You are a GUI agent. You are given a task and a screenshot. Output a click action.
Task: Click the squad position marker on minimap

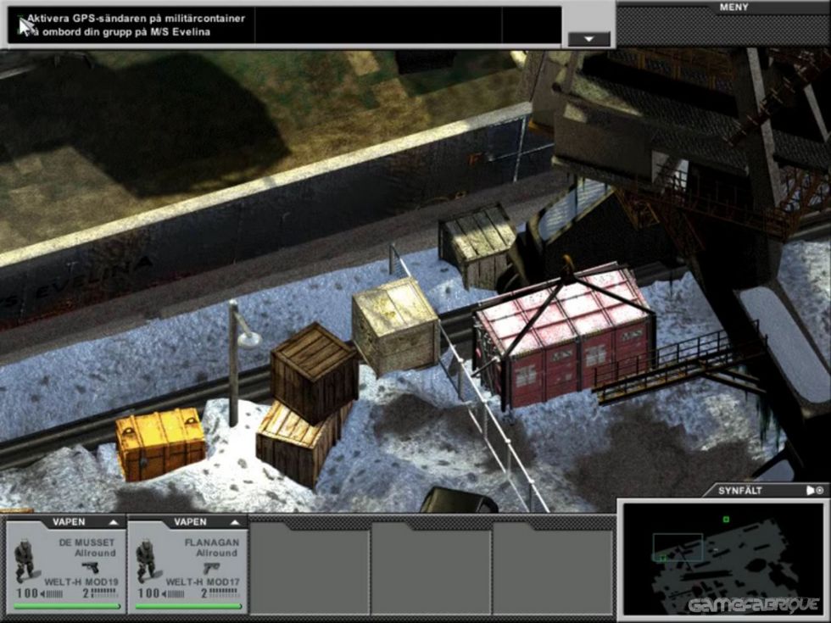point(661,558)
